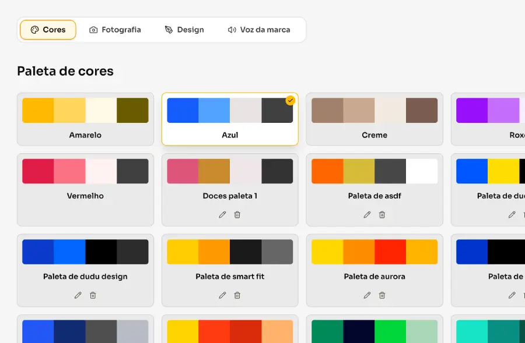Delete Paleta de aurora with trash icon
525x343 pixels.
coord(382,295)
